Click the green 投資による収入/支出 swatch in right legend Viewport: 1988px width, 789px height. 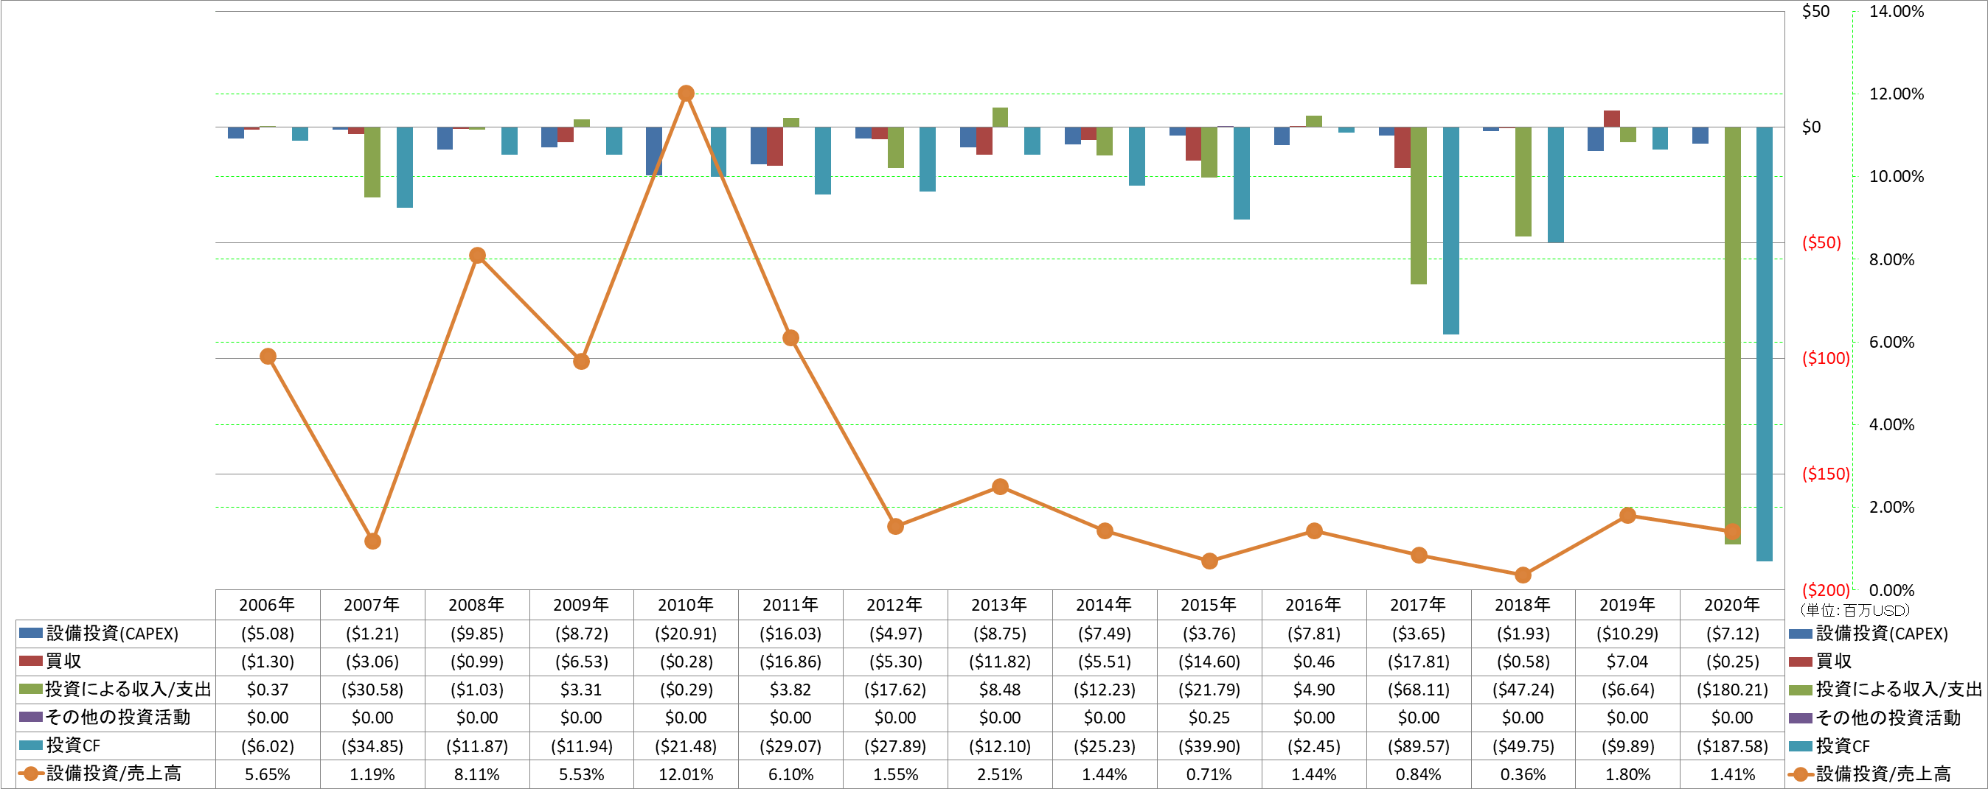tap(1801, 690)
